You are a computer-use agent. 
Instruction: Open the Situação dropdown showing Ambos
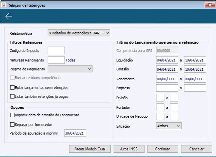click(169, 126)
